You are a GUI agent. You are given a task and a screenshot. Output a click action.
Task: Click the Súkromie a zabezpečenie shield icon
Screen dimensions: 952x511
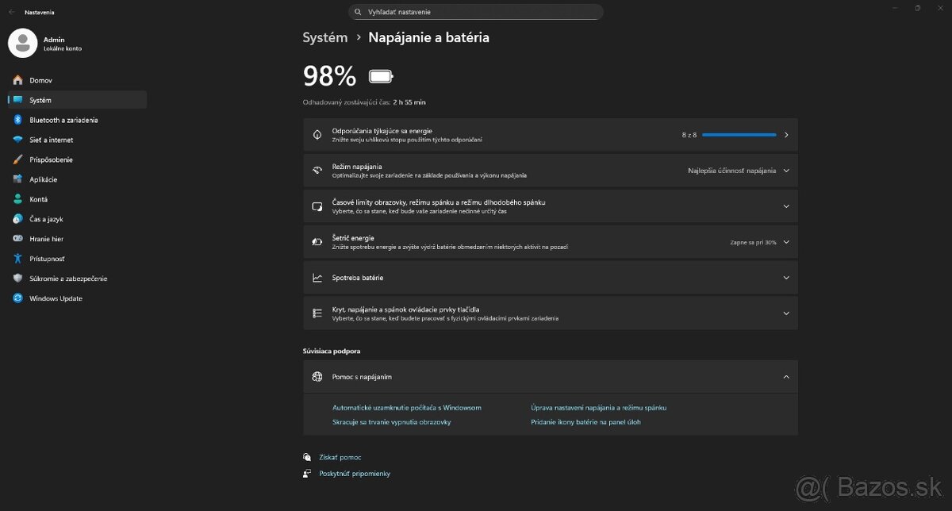pos(17,279)
